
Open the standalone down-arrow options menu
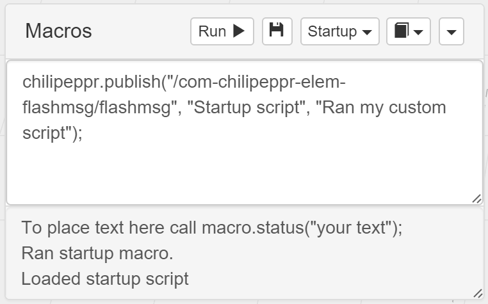[x=451, y=32]
